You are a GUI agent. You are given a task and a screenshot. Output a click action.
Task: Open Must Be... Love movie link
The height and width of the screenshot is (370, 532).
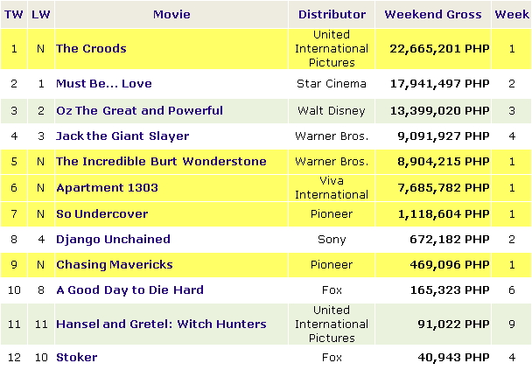click(x=104, y=83)
